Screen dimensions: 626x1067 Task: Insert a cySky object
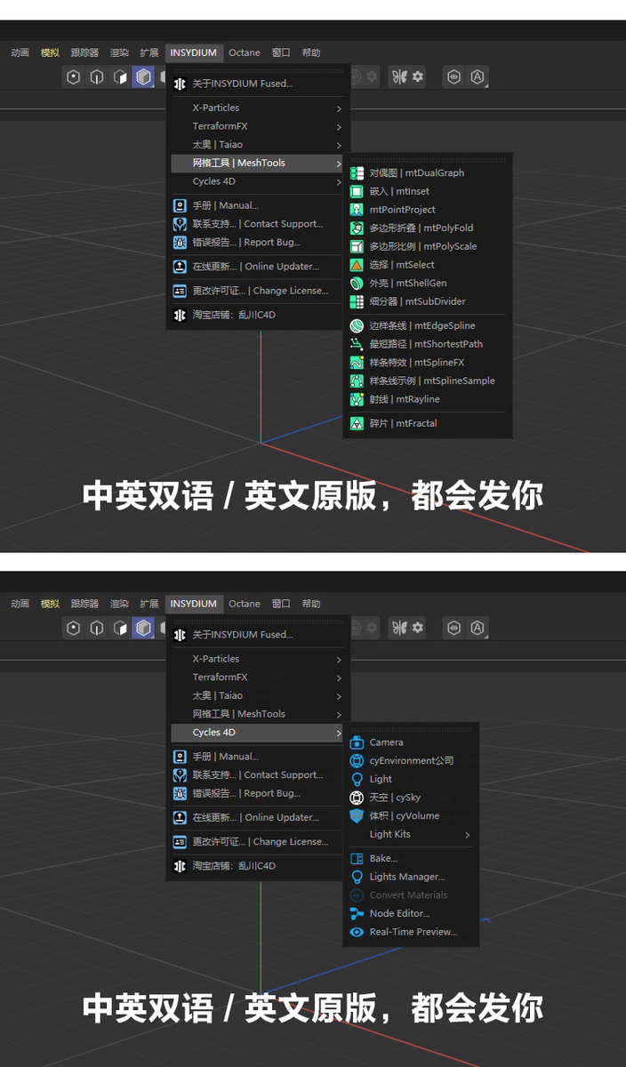(x=411, y=798)
